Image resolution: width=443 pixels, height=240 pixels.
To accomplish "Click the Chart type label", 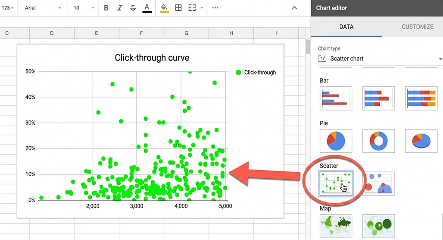I will (x=329, y=48).
